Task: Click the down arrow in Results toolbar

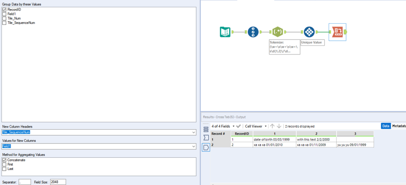Action: pyautogui.click(x=279, y=126)
